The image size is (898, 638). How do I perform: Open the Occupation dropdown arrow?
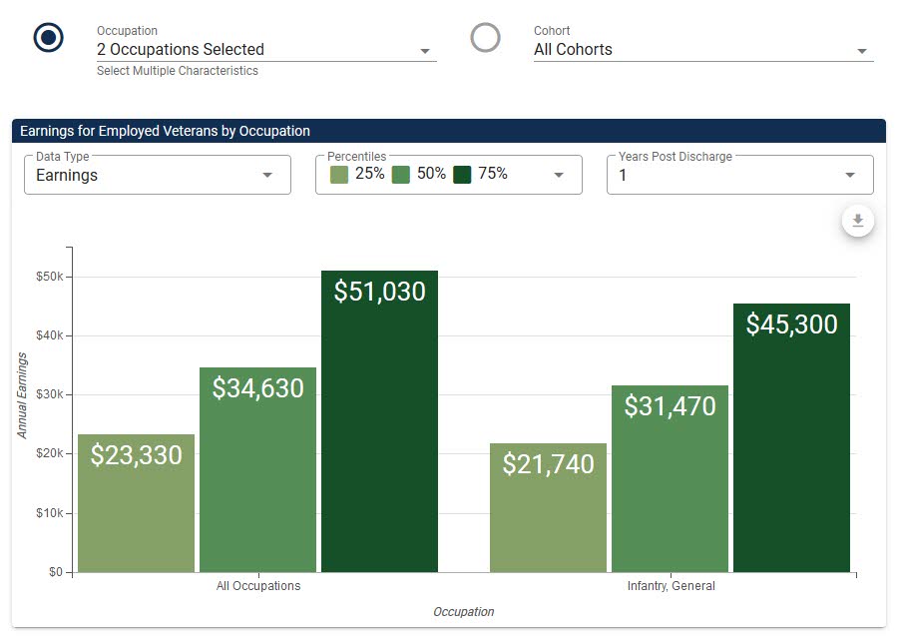coord(425,51)
